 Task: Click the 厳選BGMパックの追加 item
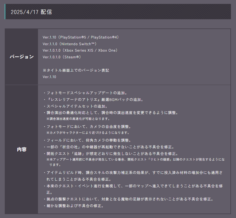click(x=94, y=100)
